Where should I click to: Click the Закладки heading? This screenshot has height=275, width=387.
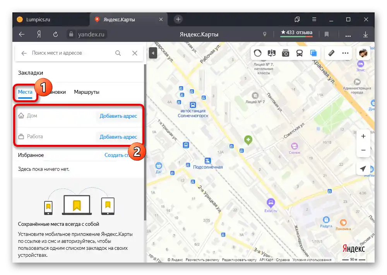[x=31, y=73]
